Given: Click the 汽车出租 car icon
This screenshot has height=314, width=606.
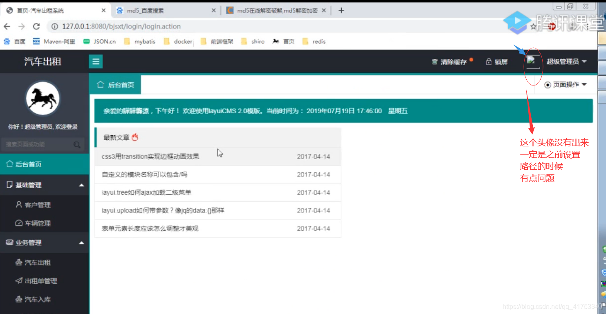Looking at the screenshot, I should pyautogui.click(x=18, y=262).
